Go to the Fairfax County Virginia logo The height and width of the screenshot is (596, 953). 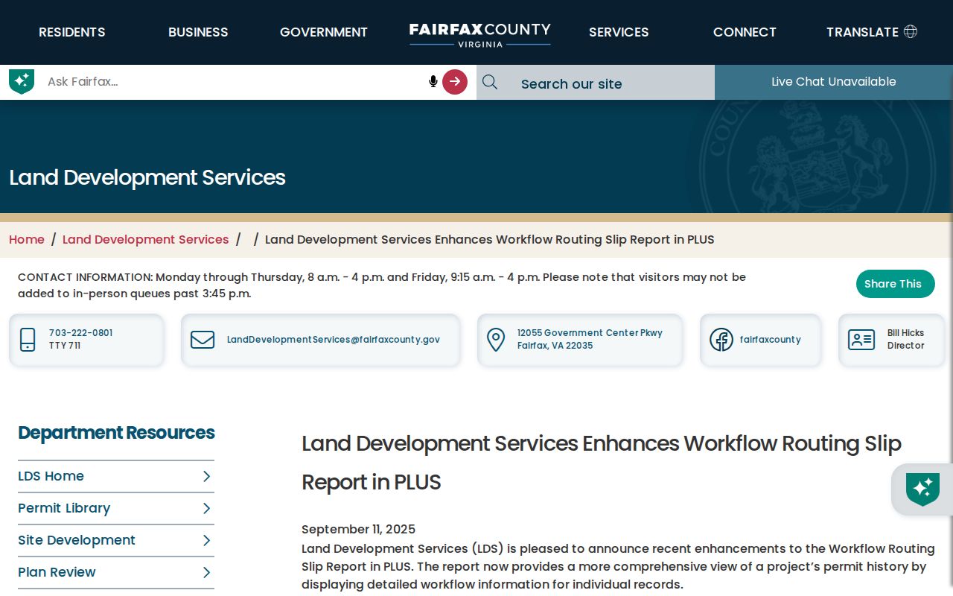coord(480,34)
